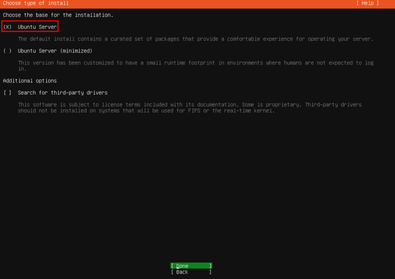Click the 'Search for third-party drivers' label

pos(62,93)
